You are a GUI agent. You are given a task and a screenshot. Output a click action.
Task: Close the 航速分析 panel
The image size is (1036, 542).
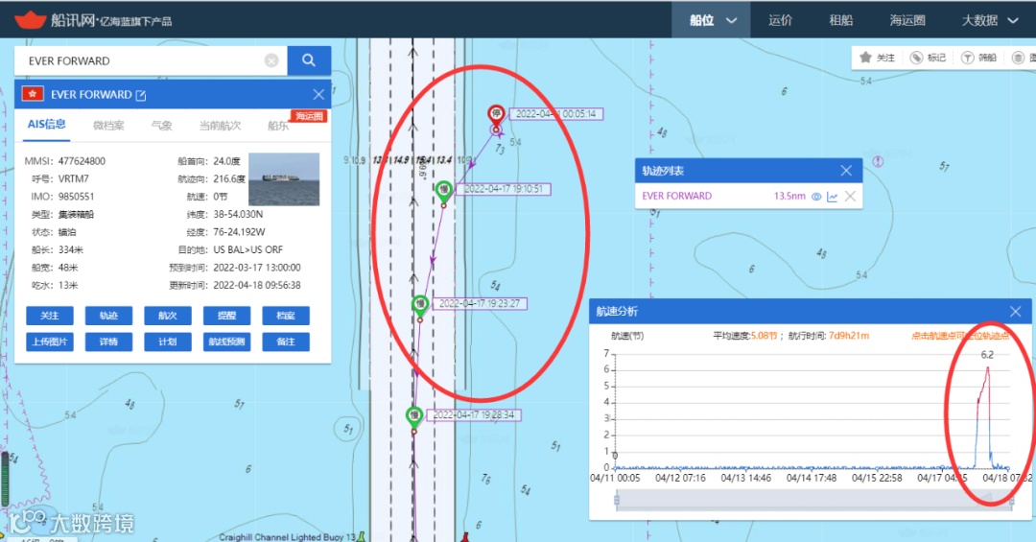pyautogui.click(x=1016, y=312)
